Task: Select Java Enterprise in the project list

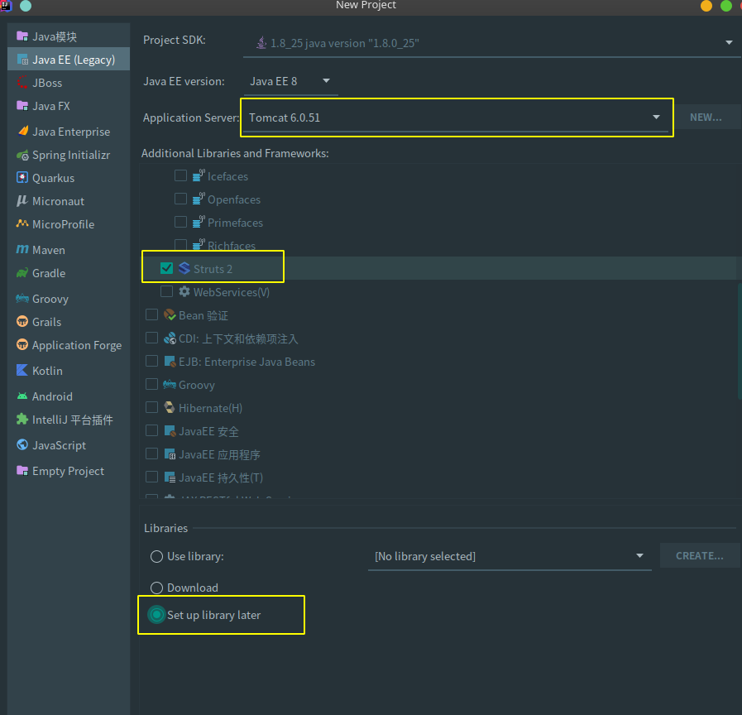Action: [x=70, y=132]
